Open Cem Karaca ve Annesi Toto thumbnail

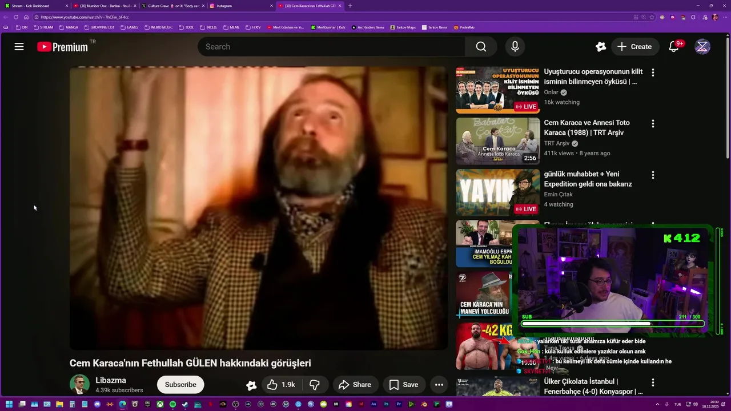click(497, 141)
